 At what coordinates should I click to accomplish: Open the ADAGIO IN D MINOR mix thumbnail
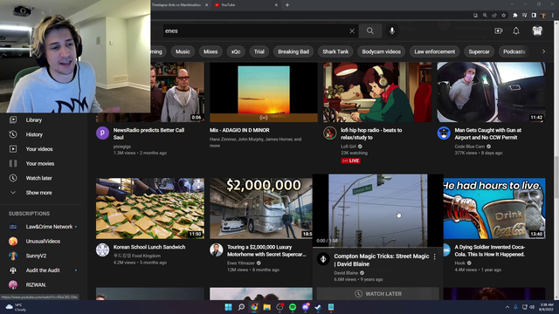click(x=264, y=92)
